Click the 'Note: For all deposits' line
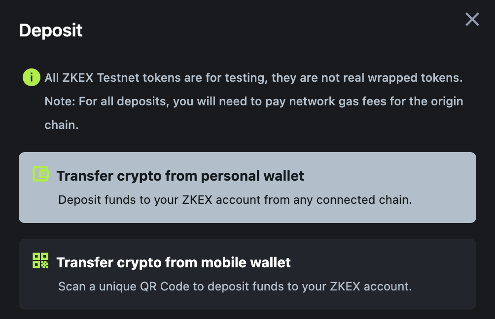 pos(253,101)
